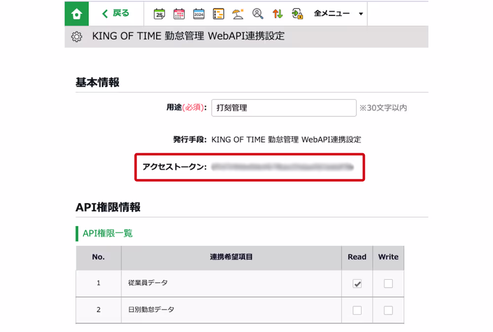Screen dimensions: 493x332
Task: Click the 用途 input field containing 打刻管理
Action: click(283, 108)
